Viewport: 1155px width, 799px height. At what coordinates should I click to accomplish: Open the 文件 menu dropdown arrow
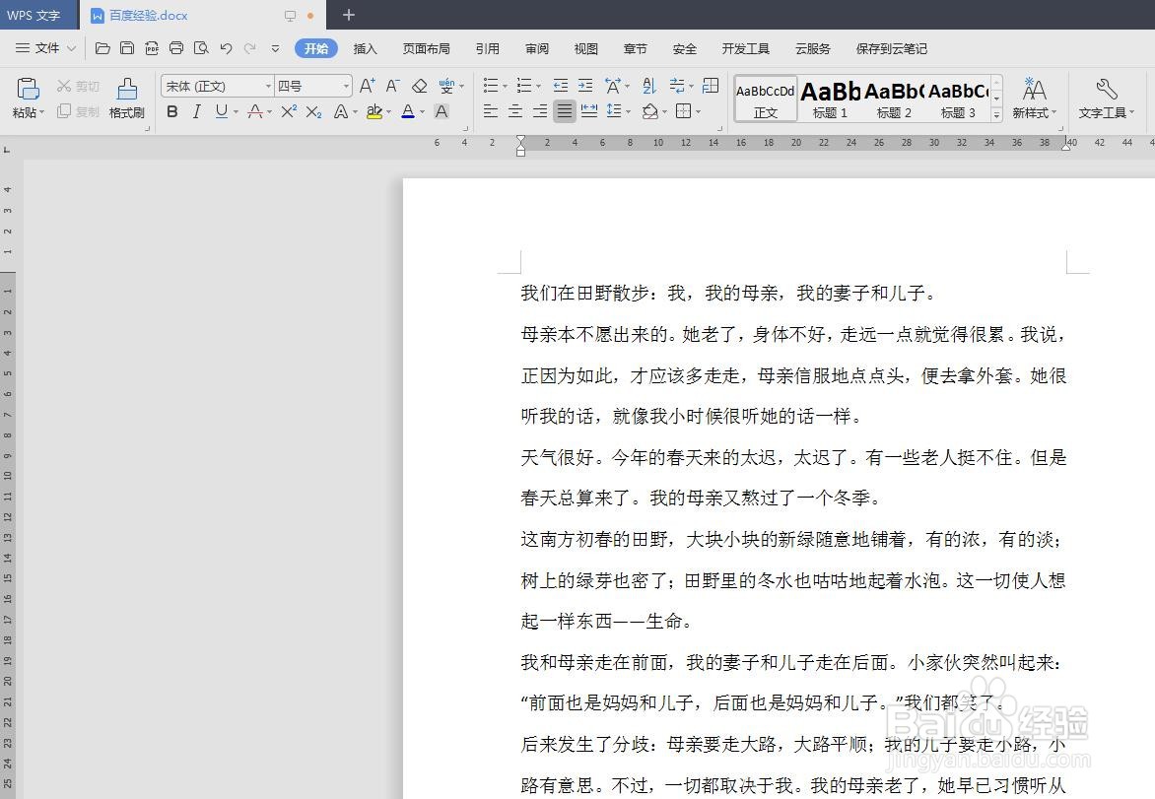(72, 48)
